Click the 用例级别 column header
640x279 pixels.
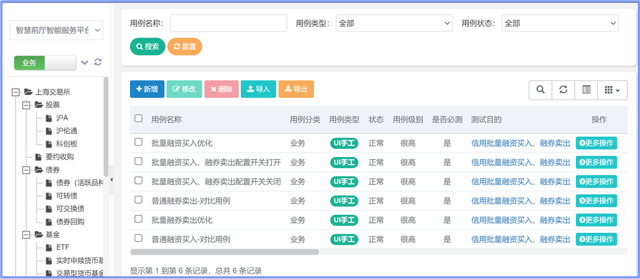(x=408, y=120)
